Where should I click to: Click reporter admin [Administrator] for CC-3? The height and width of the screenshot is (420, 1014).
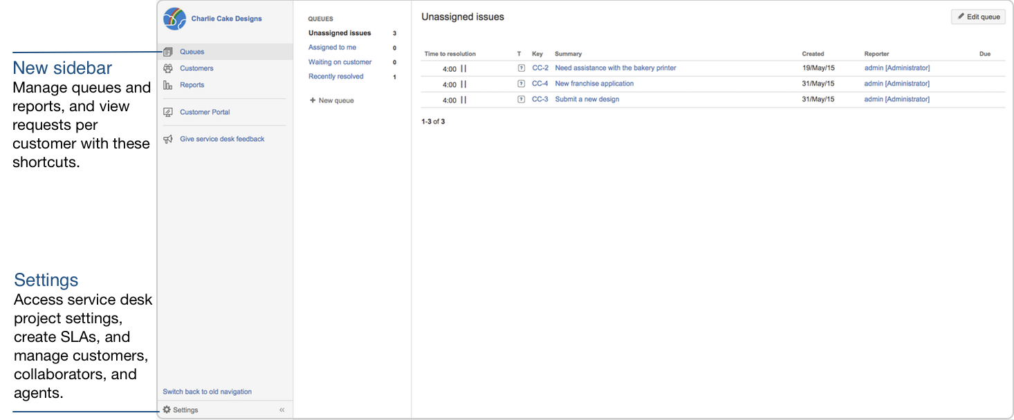tap(897, 99)
